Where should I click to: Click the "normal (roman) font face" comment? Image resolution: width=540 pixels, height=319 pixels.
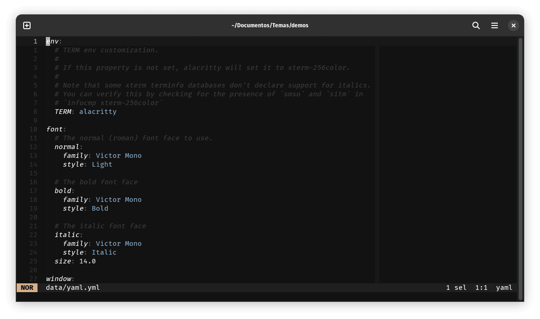pyautogui.click(x=134, y=138)
